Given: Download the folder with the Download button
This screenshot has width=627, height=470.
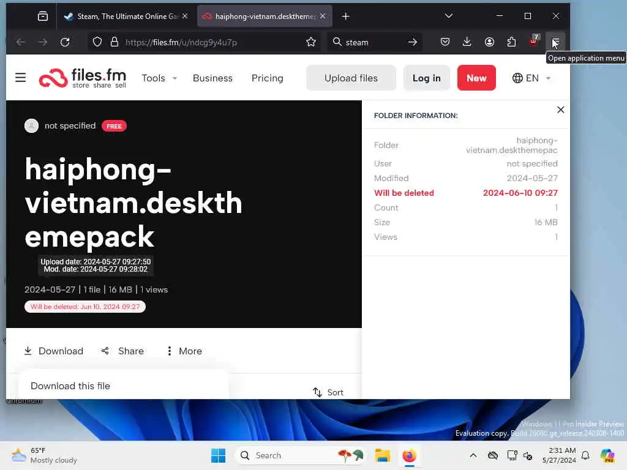Looking at the screenshot, I should tap(54, 351).
